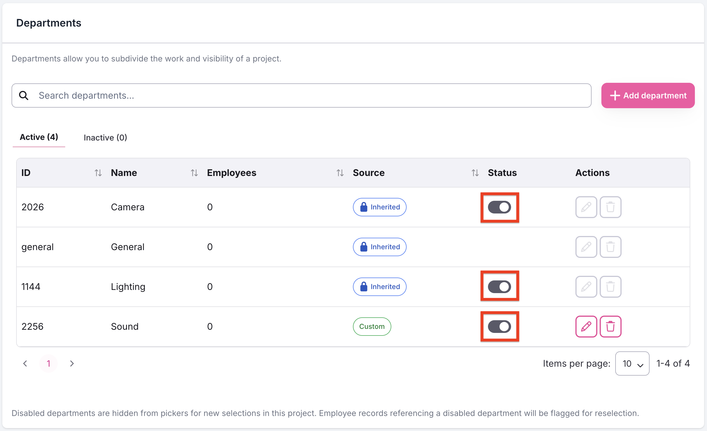This screenshot has width=707, height=431.
Task: Toggle the Sound department status
Action: [x=500, y=327]
